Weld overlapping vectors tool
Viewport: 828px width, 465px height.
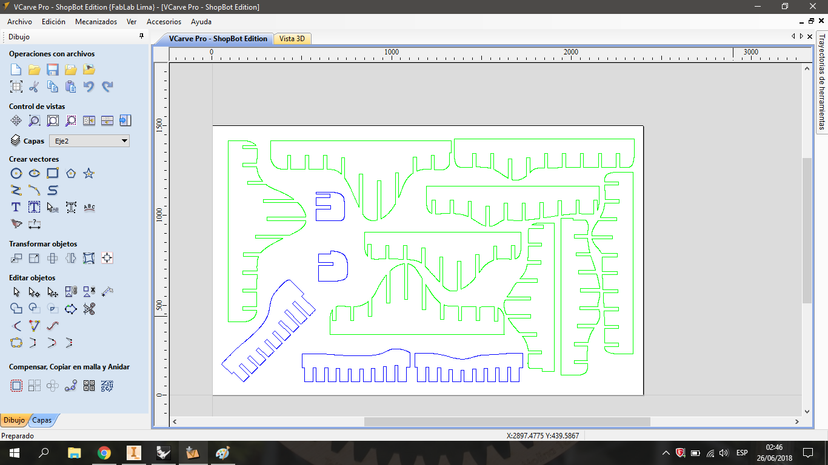pos(16,309)
